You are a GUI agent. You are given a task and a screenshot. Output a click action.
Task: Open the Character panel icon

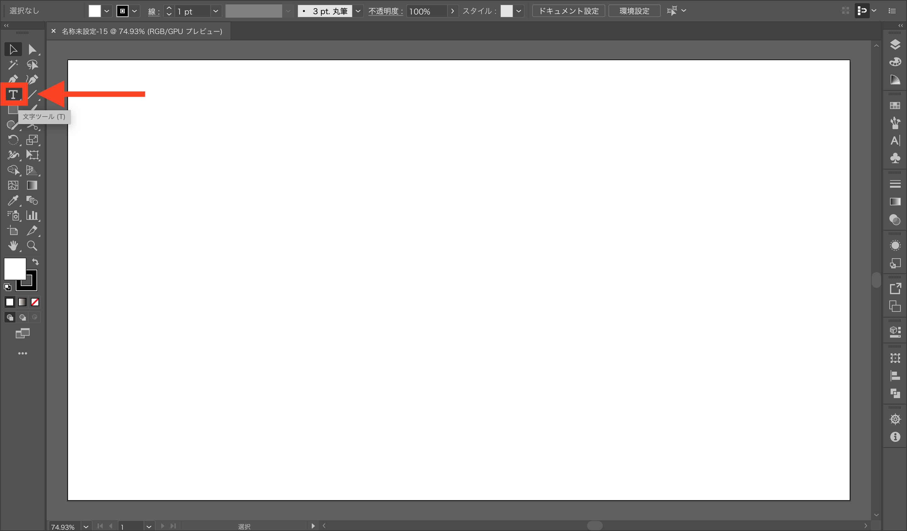pos(895,140)
